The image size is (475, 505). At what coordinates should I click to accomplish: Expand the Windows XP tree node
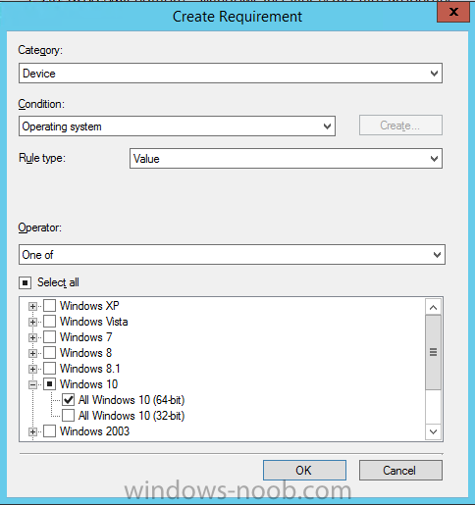pyautogui.click(x=32, y=306)
